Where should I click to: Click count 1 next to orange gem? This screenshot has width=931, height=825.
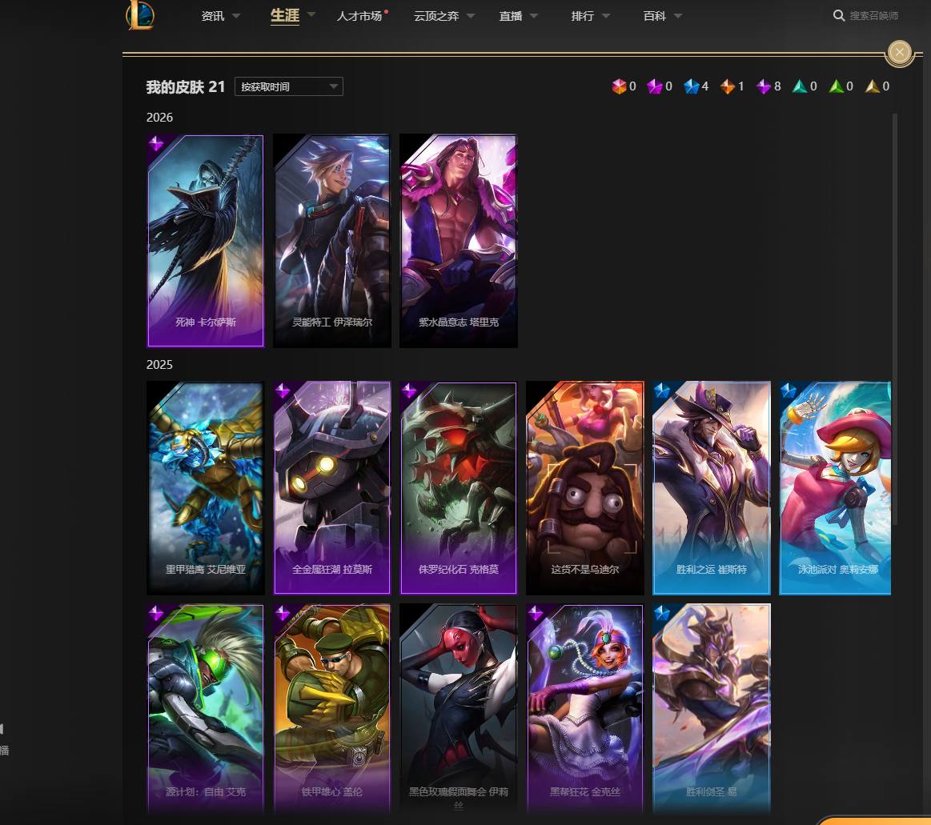741,86
